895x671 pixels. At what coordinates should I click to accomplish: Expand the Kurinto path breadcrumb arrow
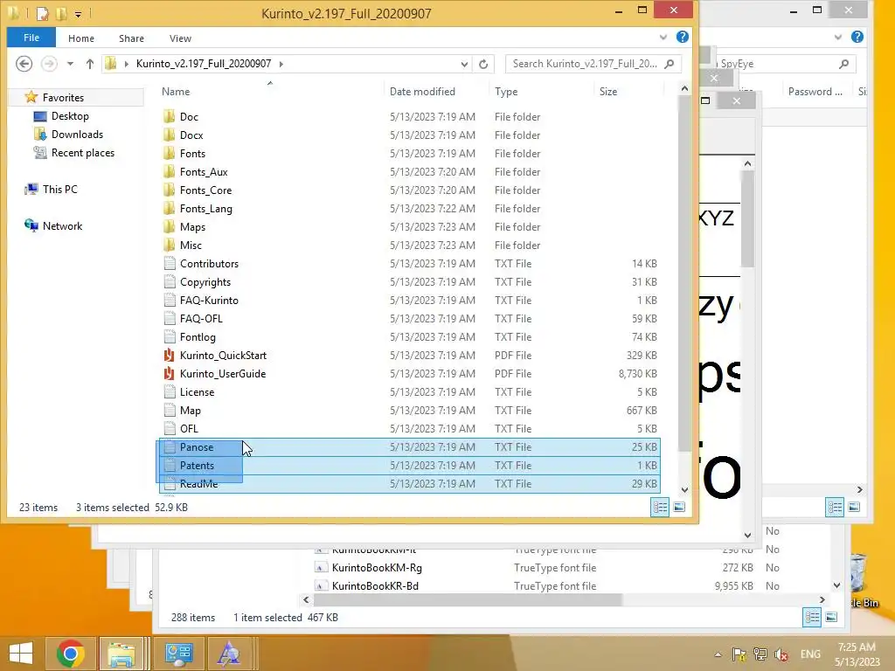coord(281,64)
